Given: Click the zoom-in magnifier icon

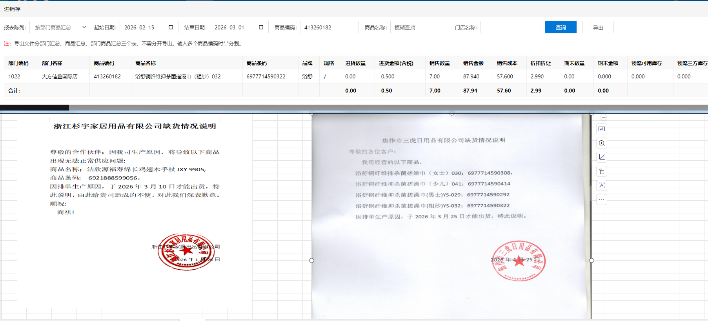Looking at the screenshot, I should tap(602, 143).
